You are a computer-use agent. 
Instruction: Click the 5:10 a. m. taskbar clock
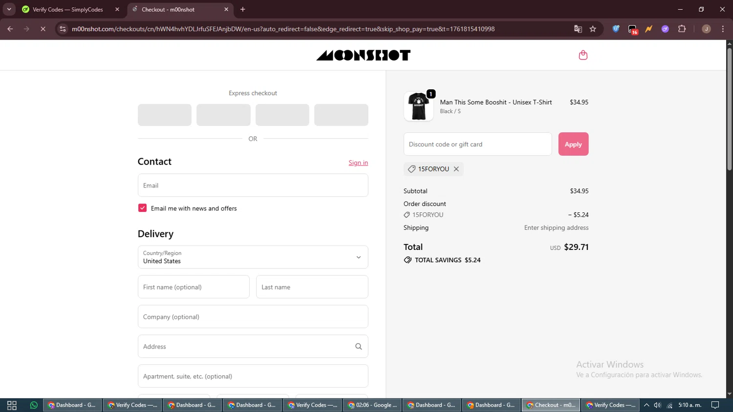click(690, 405)
